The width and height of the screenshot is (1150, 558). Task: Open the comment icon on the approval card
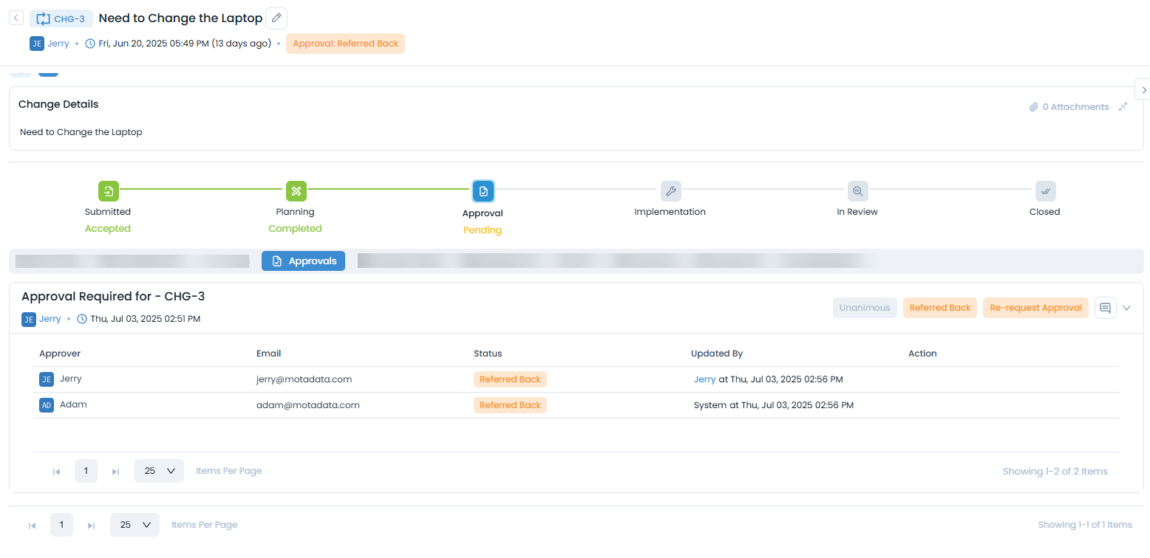click(x=1105, y=308)
